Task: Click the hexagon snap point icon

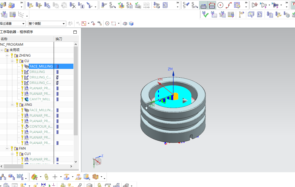Action: click(x=107, y=24)
